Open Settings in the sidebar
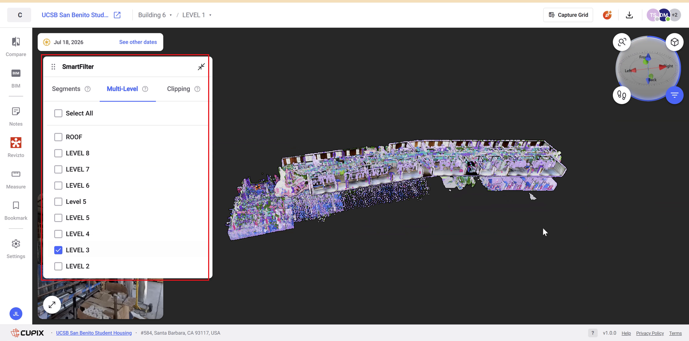689x341 pixels. [x=16, y=249]
